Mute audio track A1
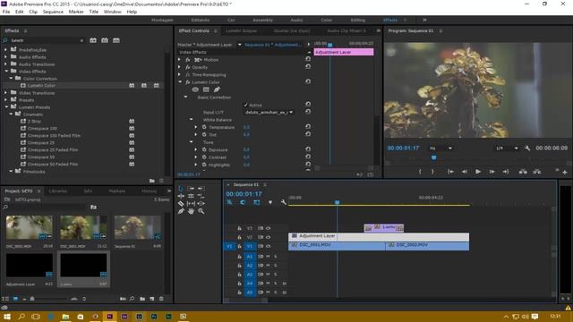573x322 pixels. pyautogui.click(x=268, y=257)
